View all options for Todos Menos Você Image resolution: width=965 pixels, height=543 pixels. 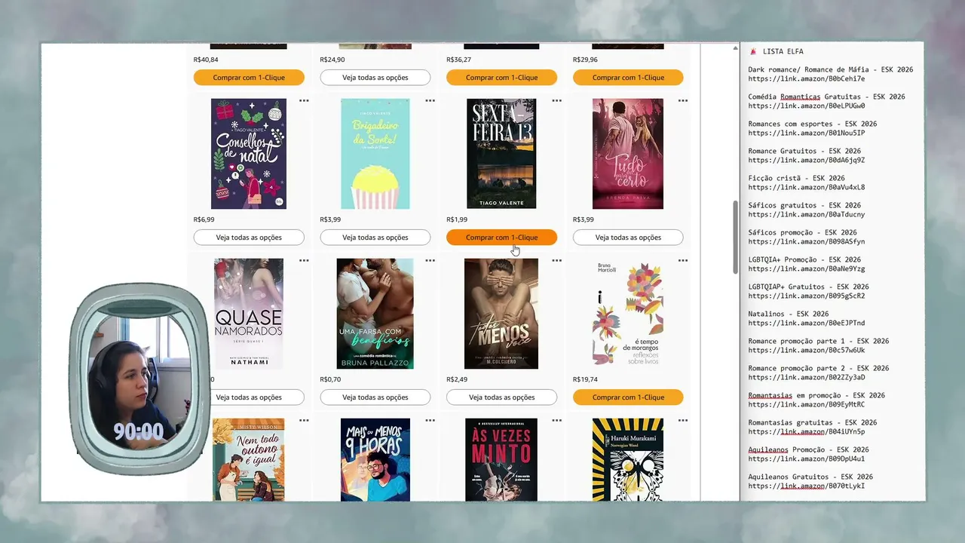(501, 397)
